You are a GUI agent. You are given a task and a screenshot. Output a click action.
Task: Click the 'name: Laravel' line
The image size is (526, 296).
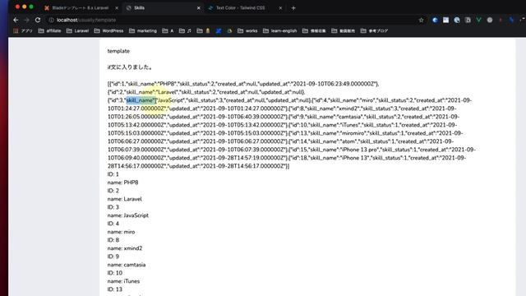click(124, 199)
